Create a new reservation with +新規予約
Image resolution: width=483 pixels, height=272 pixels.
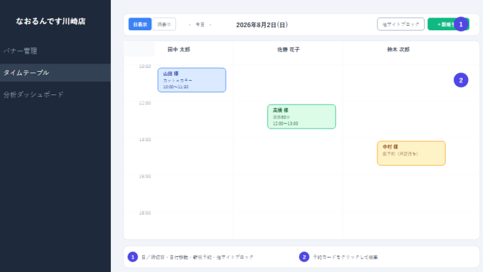click(x=448, y=24)
